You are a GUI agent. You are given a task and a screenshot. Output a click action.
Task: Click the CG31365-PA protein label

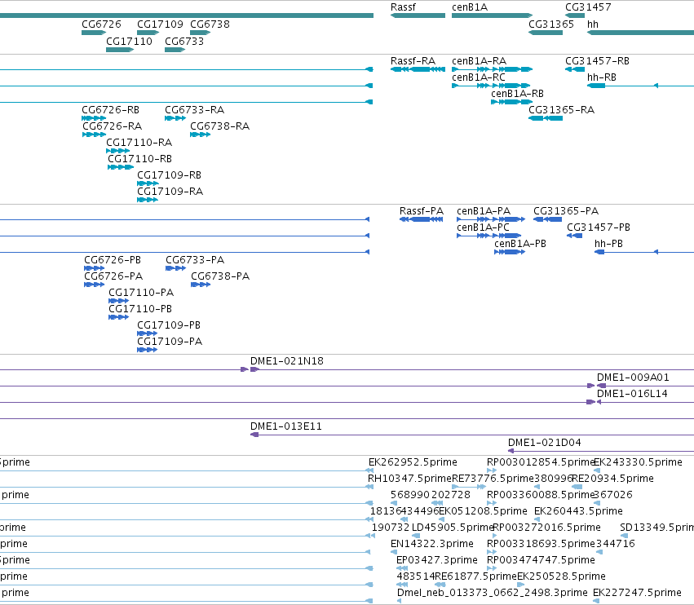click(566, 210)
